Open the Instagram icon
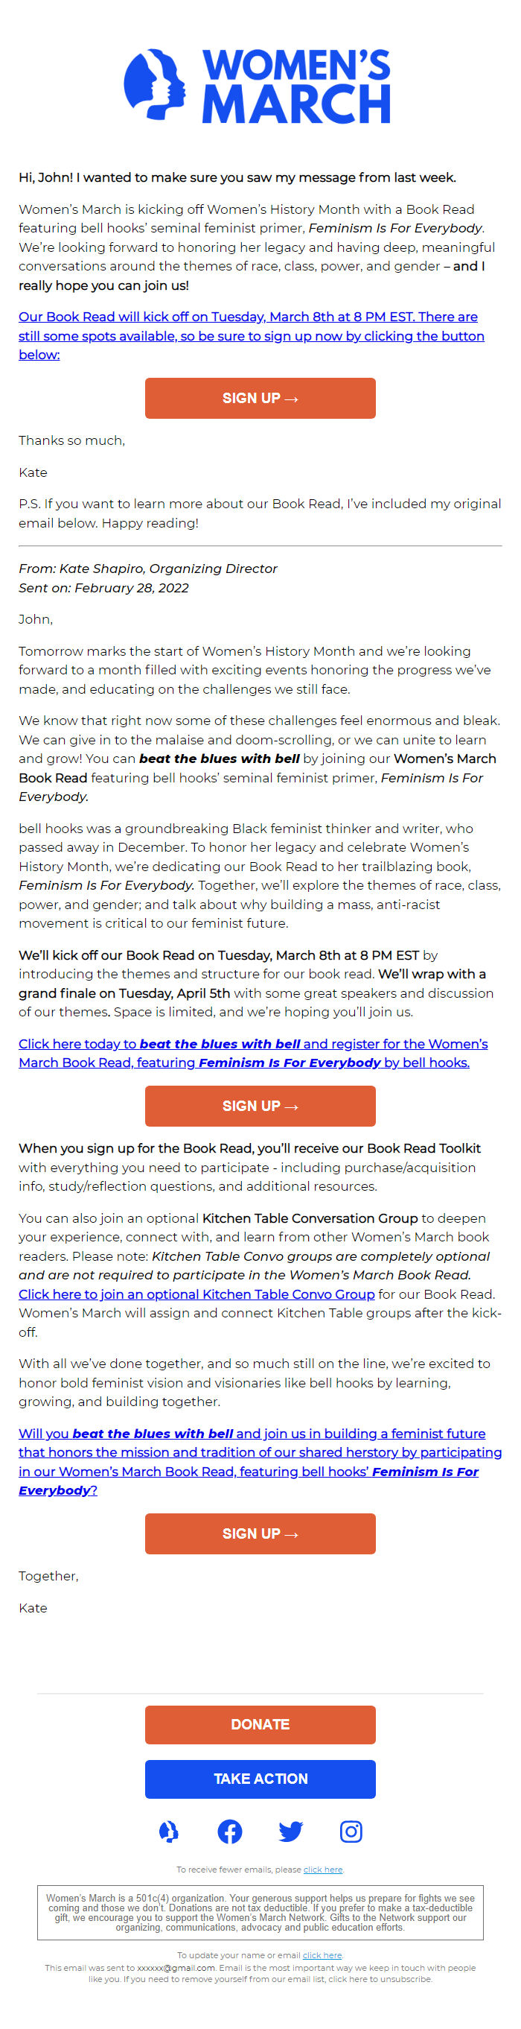 click(351, 1832)
